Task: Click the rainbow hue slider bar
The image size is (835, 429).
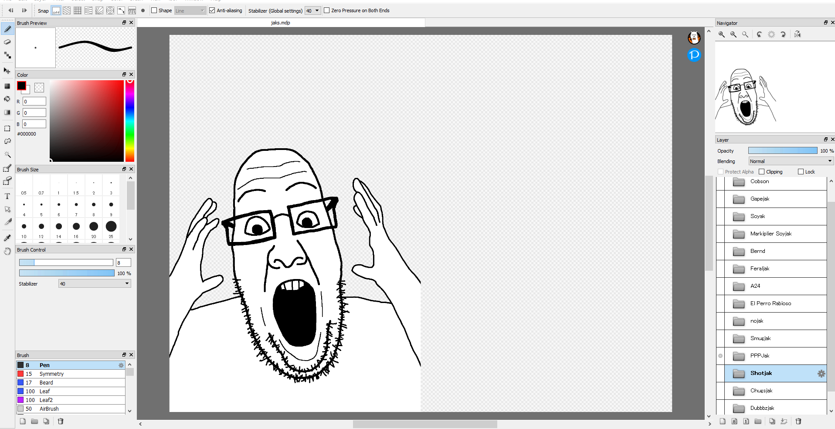Action: pos(129,121)
